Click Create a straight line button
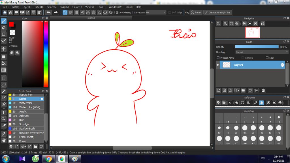The image size is (290, 163). click(218, 12)
